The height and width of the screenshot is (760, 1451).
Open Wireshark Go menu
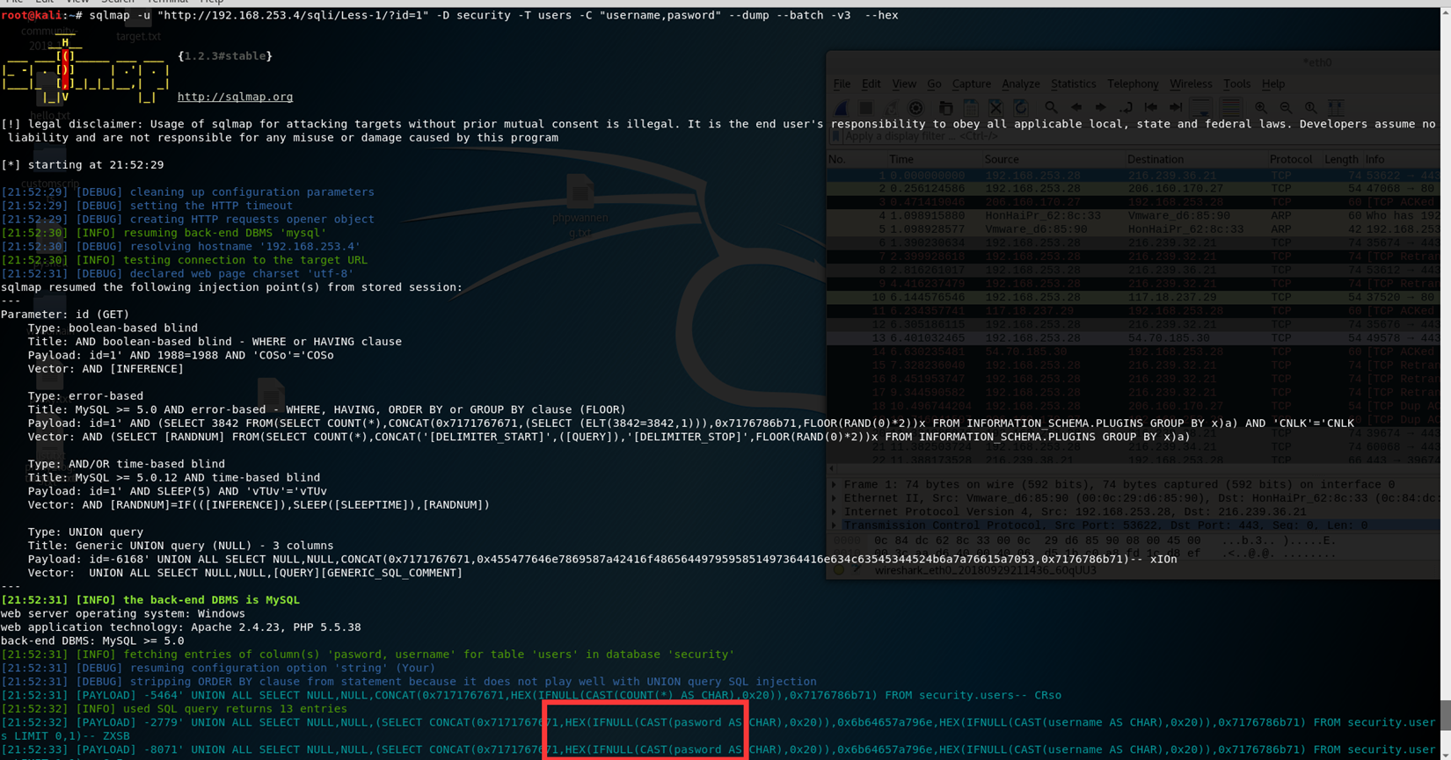pos(934,84)
